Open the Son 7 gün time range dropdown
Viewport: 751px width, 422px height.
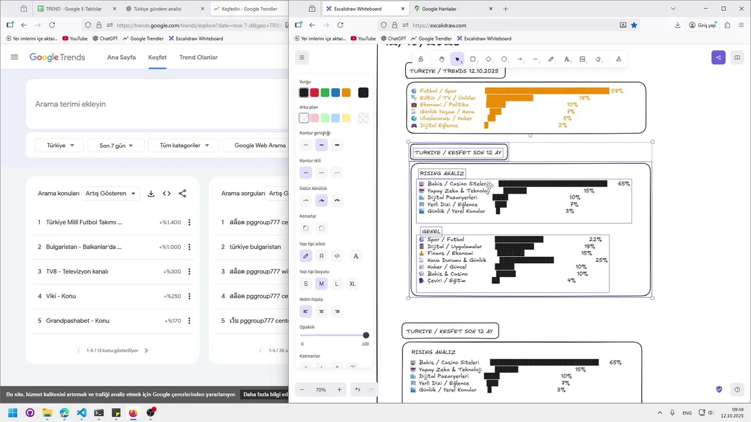click(x=116, y=145)
